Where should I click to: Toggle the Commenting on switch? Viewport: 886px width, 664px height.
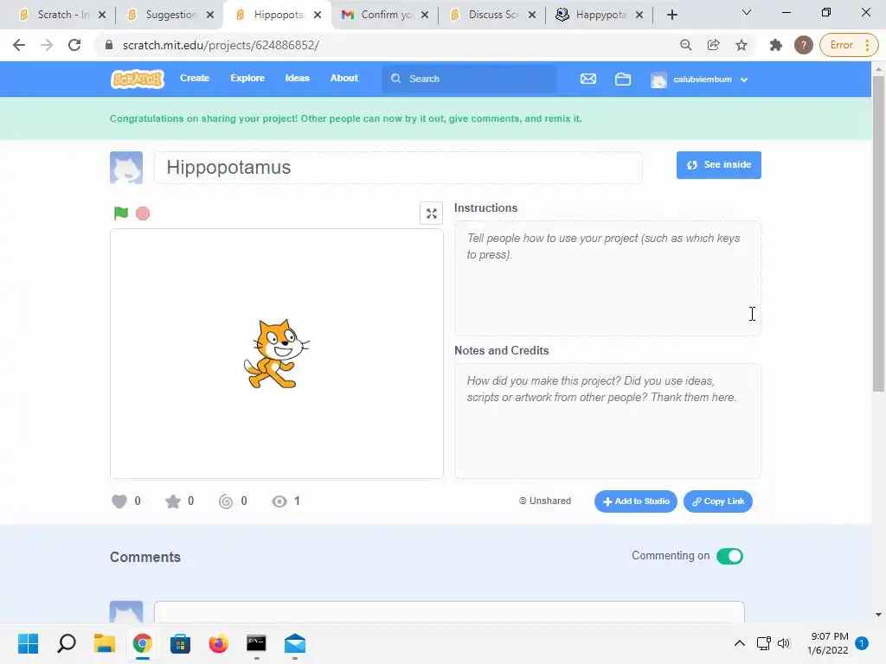pyautogui.click(x=729, y=556)
